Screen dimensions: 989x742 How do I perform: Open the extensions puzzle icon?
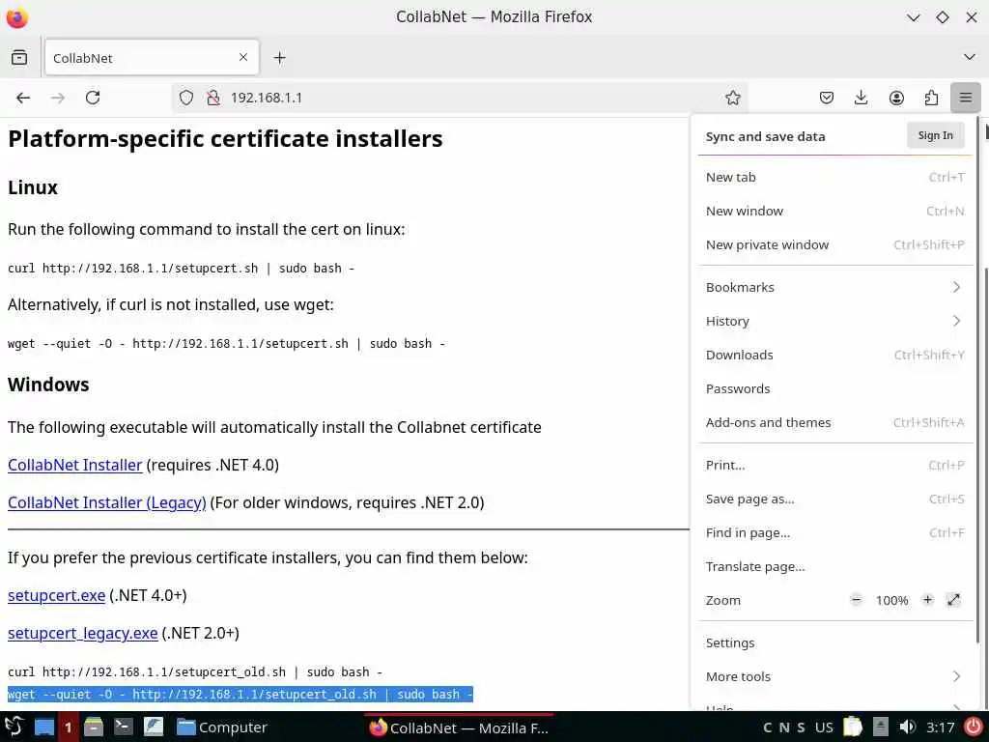931,98
